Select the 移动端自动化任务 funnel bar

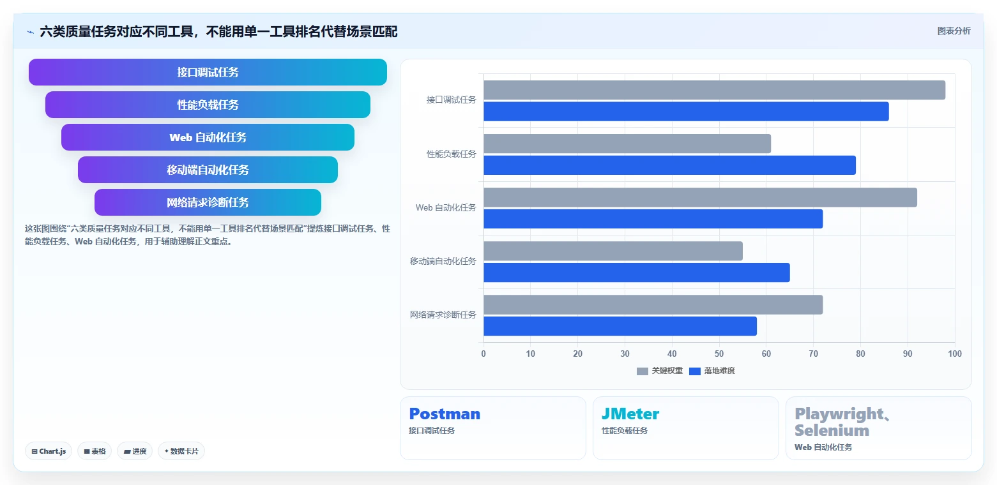pyautogui.click(x=208, y=170)
